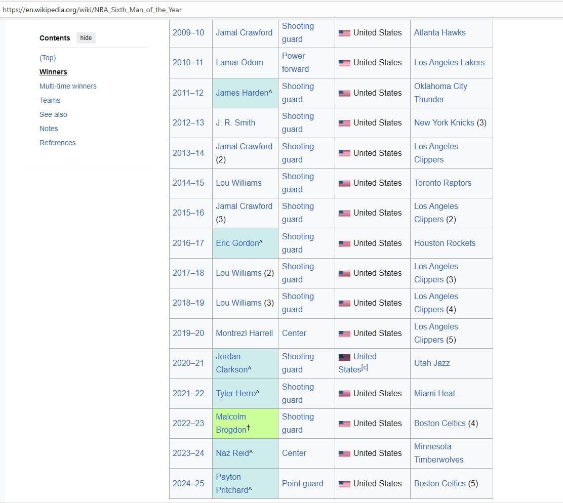Open Multi-time winners section in contents
Viewport: 563px width, 503px height.
pyautogui.click(x=68, y=86)
